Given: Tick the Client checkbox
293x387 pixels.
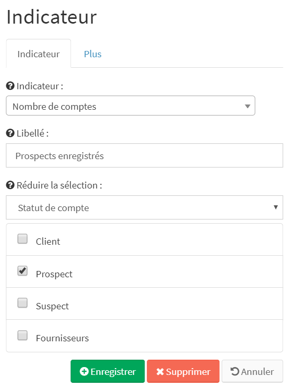Looking at the screenshot, I should click(23, 239).
